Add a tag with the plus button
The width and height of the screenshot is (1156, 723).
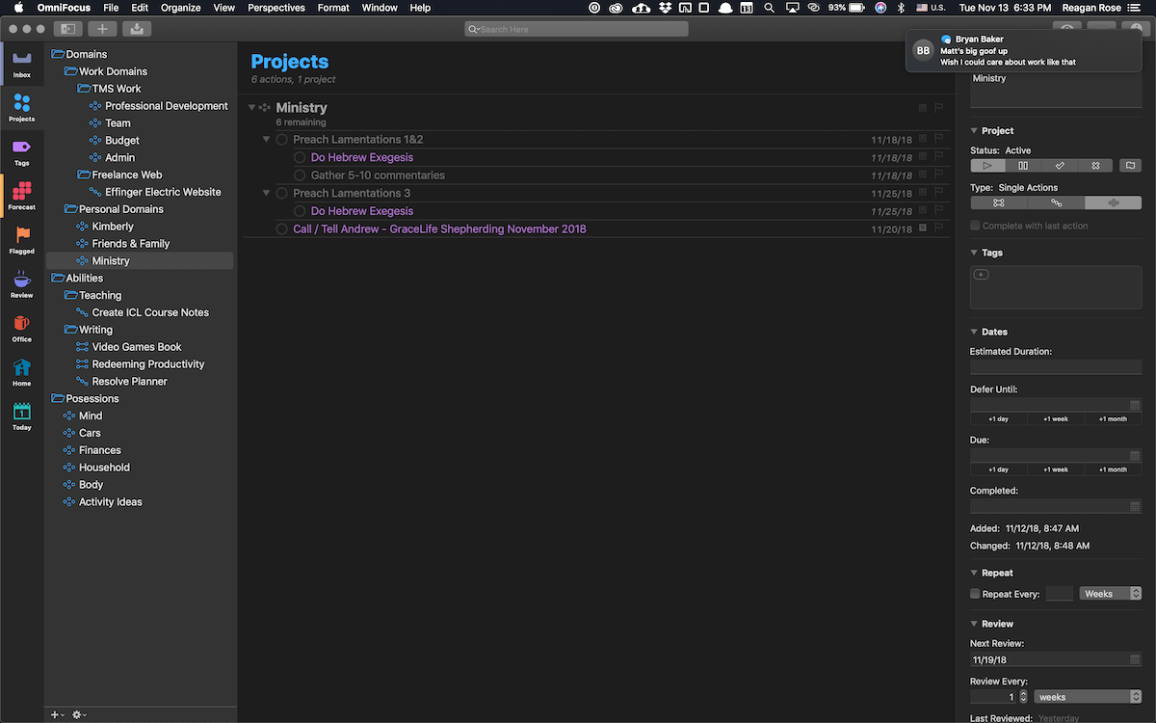(981, 275)
